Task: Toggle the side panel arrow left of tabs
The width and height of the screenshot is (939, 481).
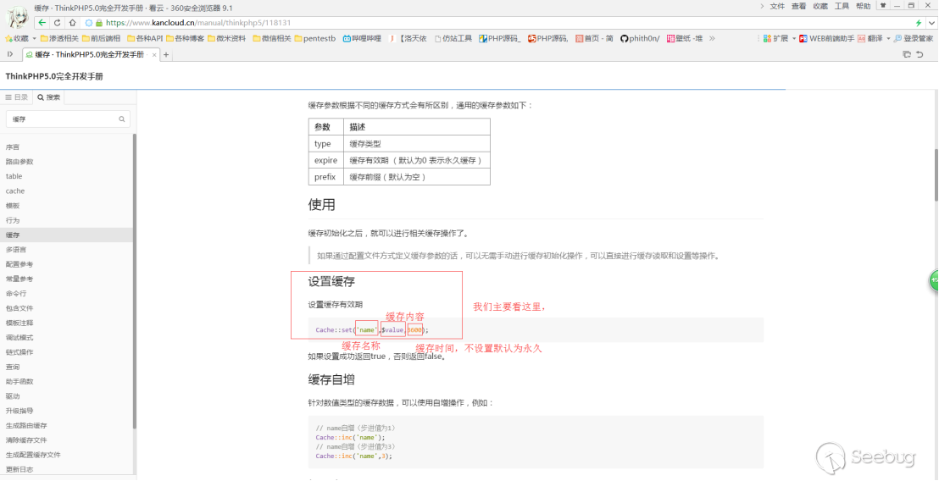Action: (10, 54)
